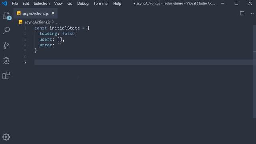Maximize the Visual Studio Code window
The image size is (256, 144).
(236, 4)
